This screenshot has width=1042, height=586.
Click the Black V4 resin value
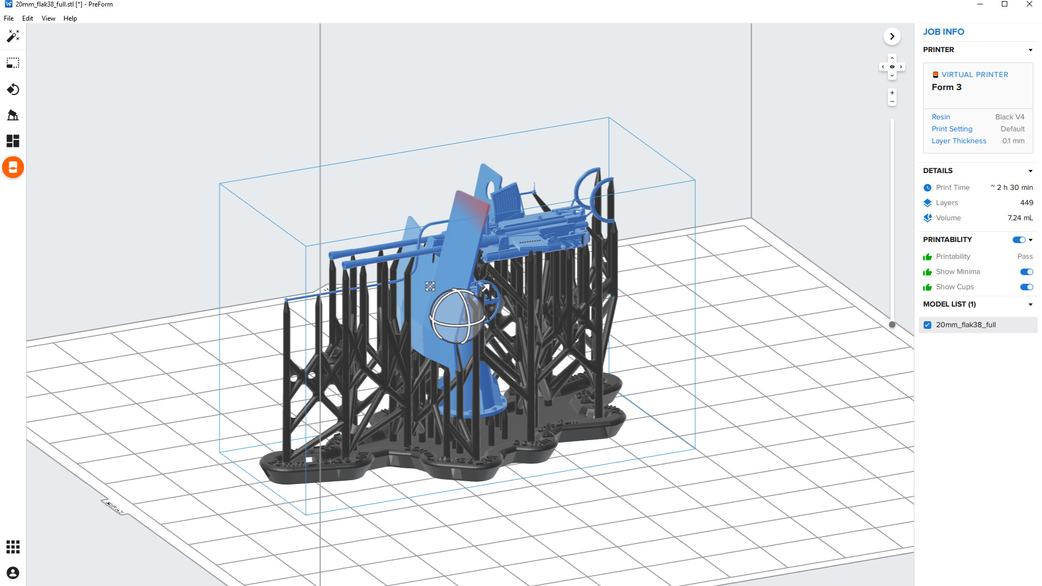pos(1009,117)
